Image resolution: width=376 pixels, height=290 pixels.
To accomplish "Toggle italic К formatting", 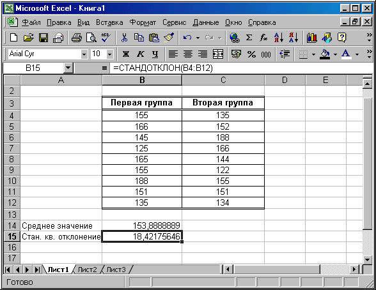I will coord(141,54).
